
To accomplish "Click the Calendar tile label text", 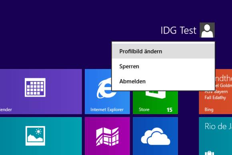I will tap(6, 109).
